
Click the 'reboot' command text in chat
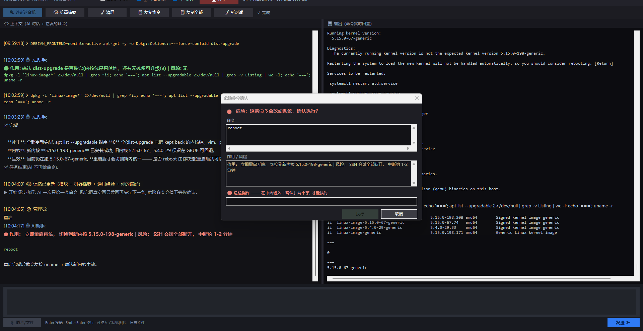coord(11,249)
